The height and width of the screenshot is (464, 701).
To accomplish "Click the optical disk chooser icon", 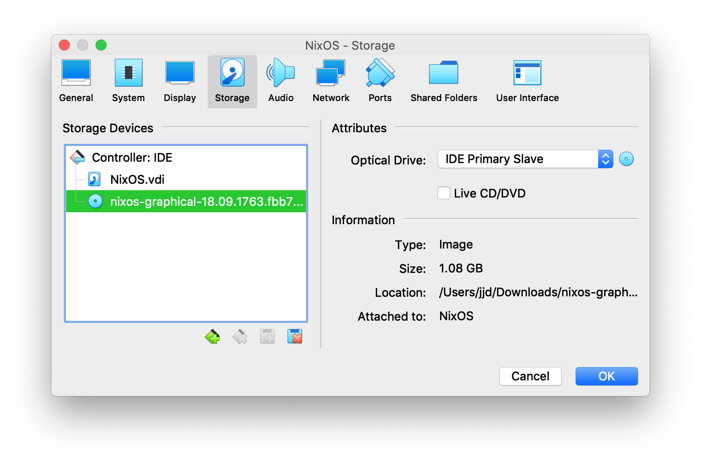I will pos(626,159).
